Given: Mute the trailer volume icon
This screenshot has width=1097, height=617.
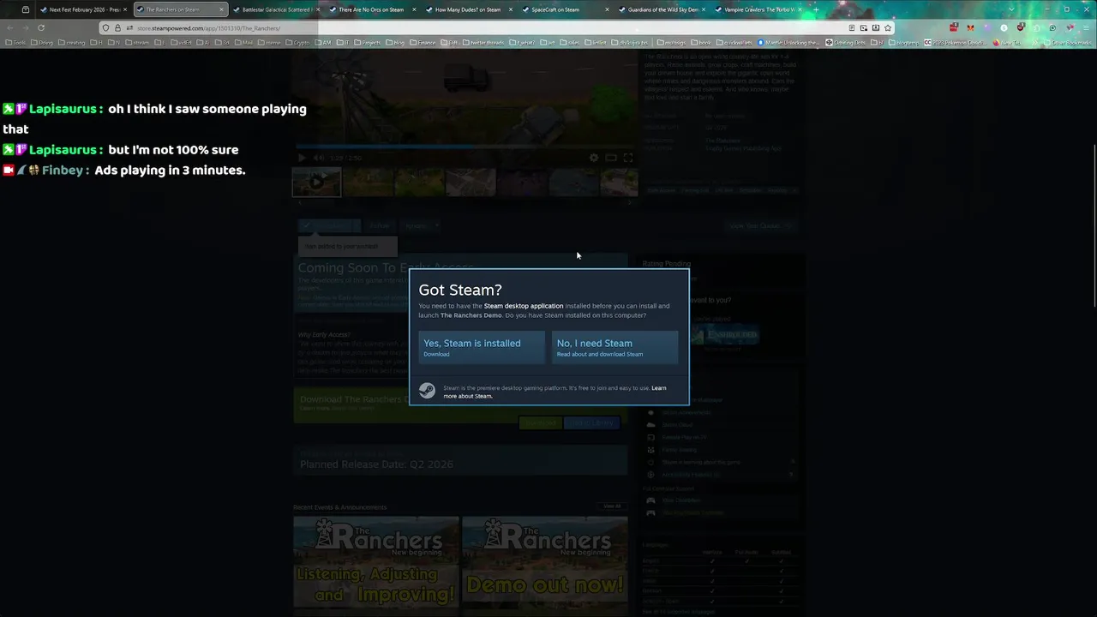Looking at the screenshot, I should tap(319, 158).
